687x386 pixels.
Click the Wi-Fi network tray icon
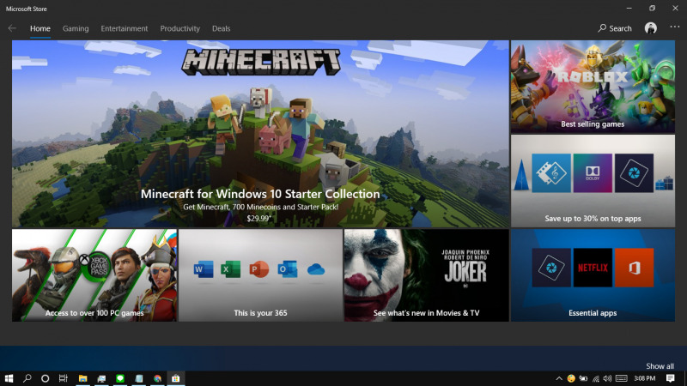[596, 378]
